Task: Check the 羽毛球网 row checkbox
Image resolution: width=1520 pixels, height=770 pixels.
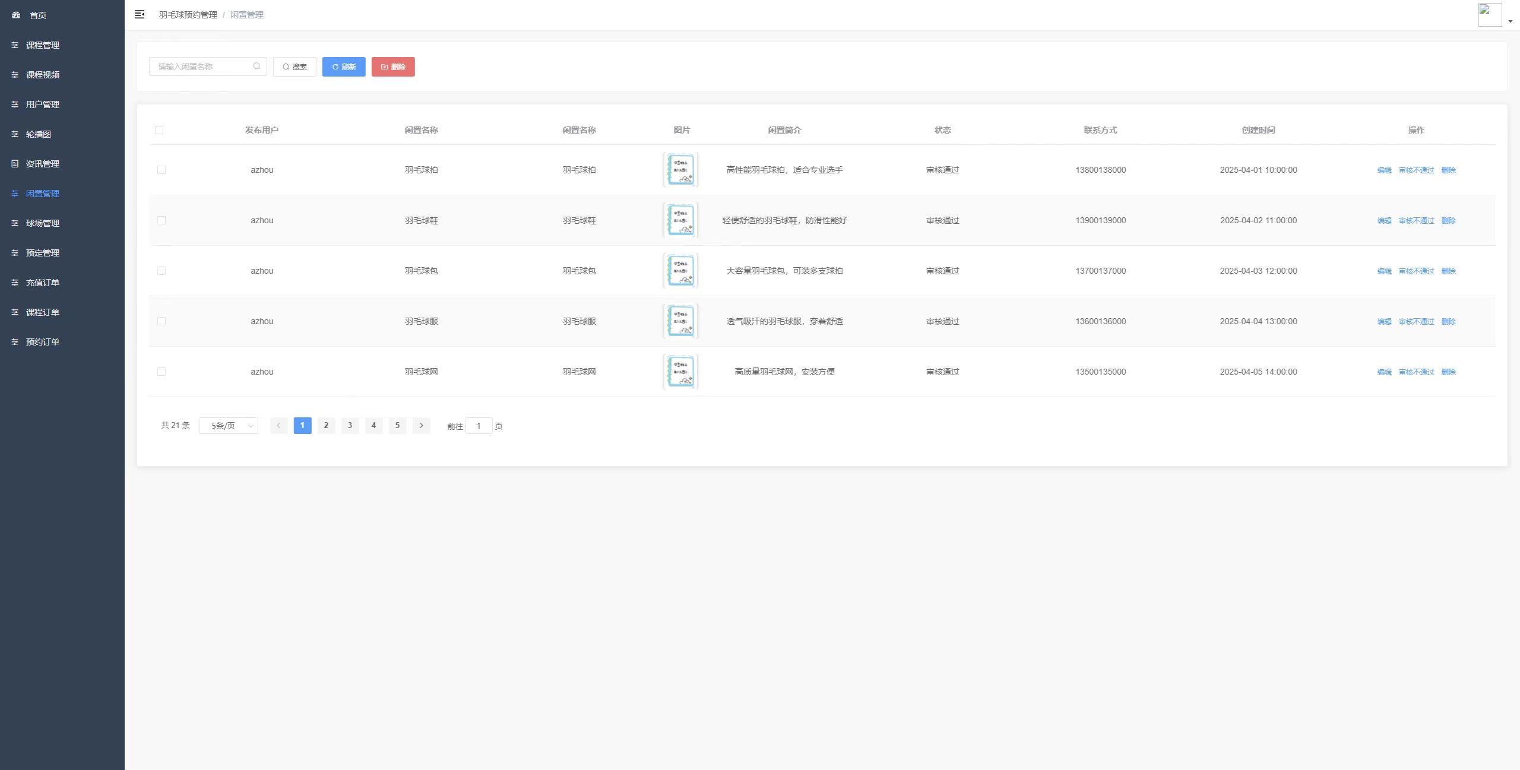Action: pos(161,372)
